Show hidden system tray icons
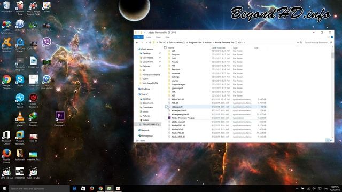The image size is (342, 192). point(297,188)
